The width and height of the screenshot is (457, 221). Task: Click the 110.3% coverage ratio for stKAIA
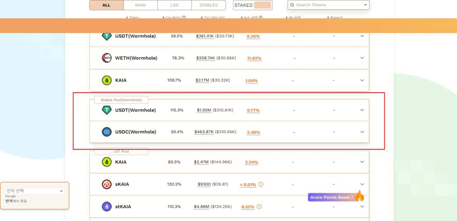(x=174, y=206)
